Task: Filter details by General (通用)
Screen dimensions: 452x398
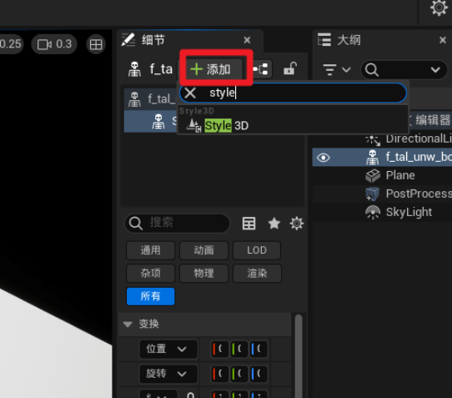Action: pyautogui.click(x=150, y=250)
